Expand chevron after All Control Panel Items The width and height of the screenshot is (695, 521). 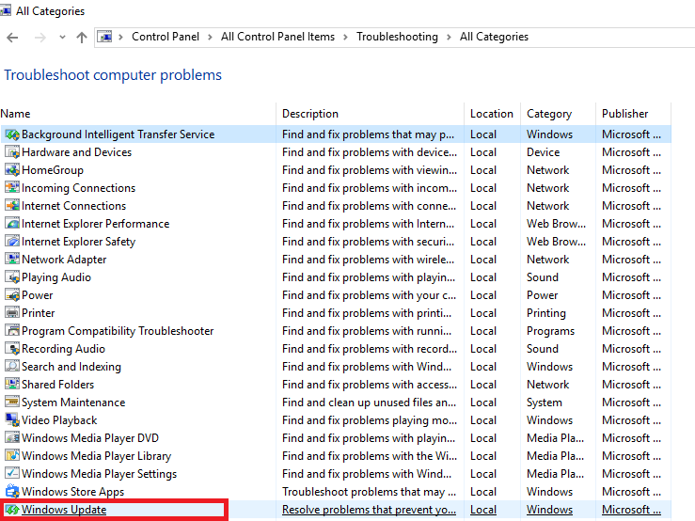pos(346,38)
